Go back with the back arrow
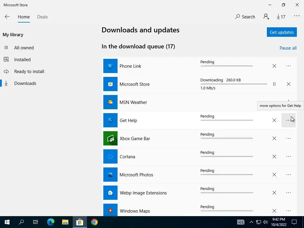This screenshot has width=304, height=228. [7, 17]
